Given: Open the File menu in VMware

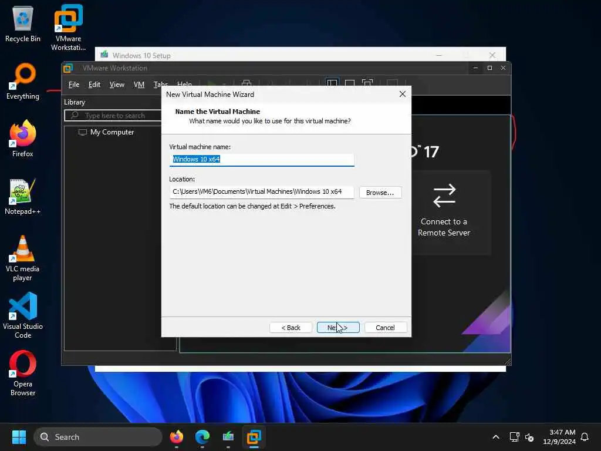Looking at the screenshot, I should click(x=73, y=85).
